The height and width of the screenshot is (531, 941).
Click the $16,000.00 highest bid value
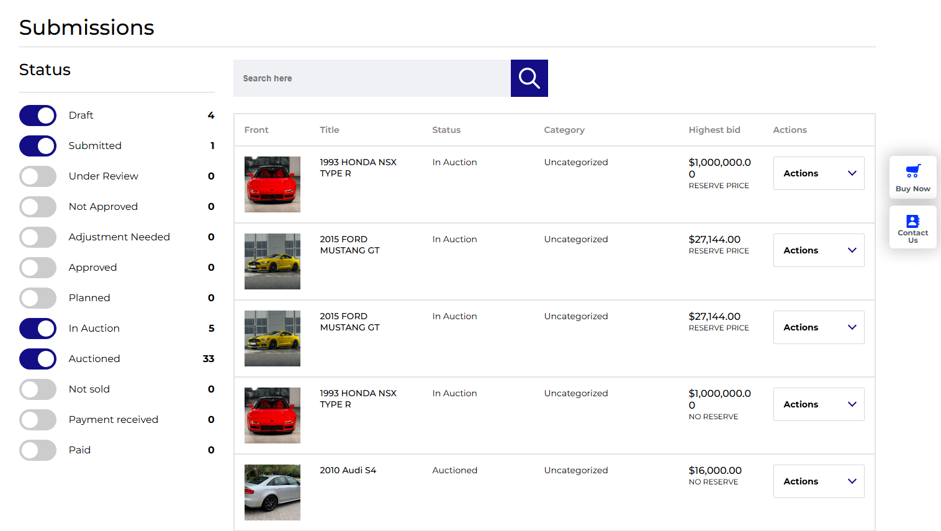pos(715,471)
